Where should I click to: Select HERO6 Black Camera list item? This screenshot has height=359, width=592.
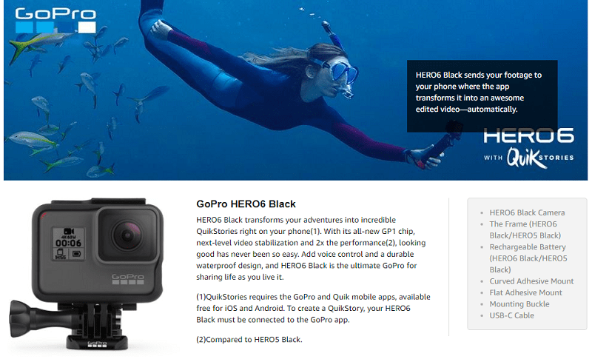pyautogui.click(x=527, y=212)
